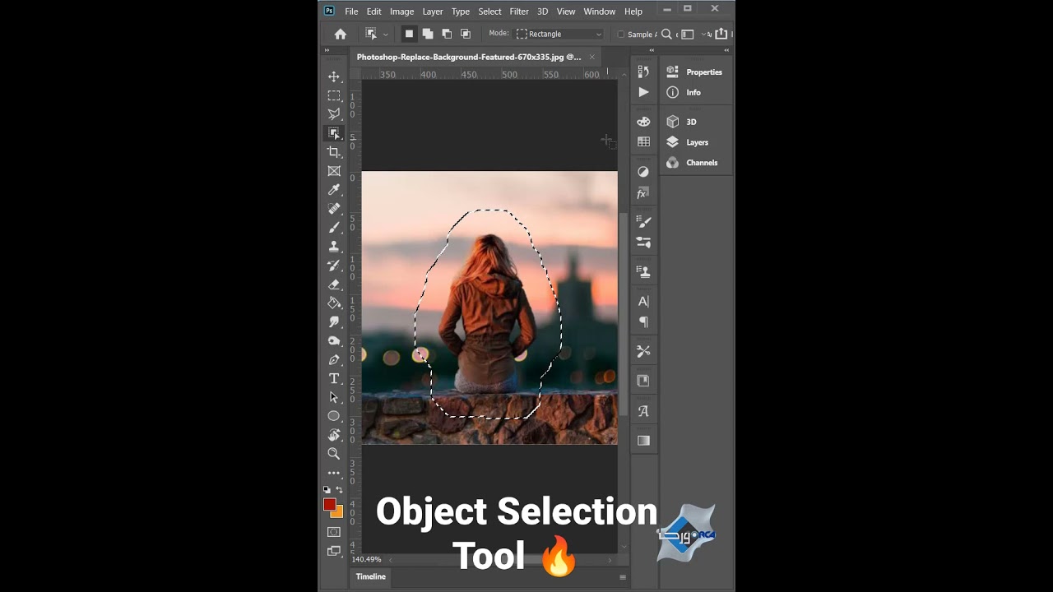Select the History Brush tool

coord(334,265)
